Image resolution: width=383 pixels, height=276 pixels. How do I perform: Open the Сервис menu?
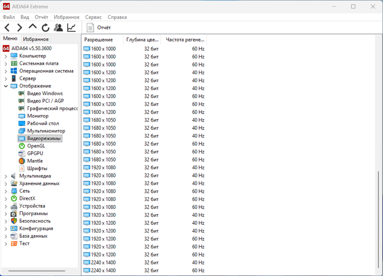coord(93,17)
